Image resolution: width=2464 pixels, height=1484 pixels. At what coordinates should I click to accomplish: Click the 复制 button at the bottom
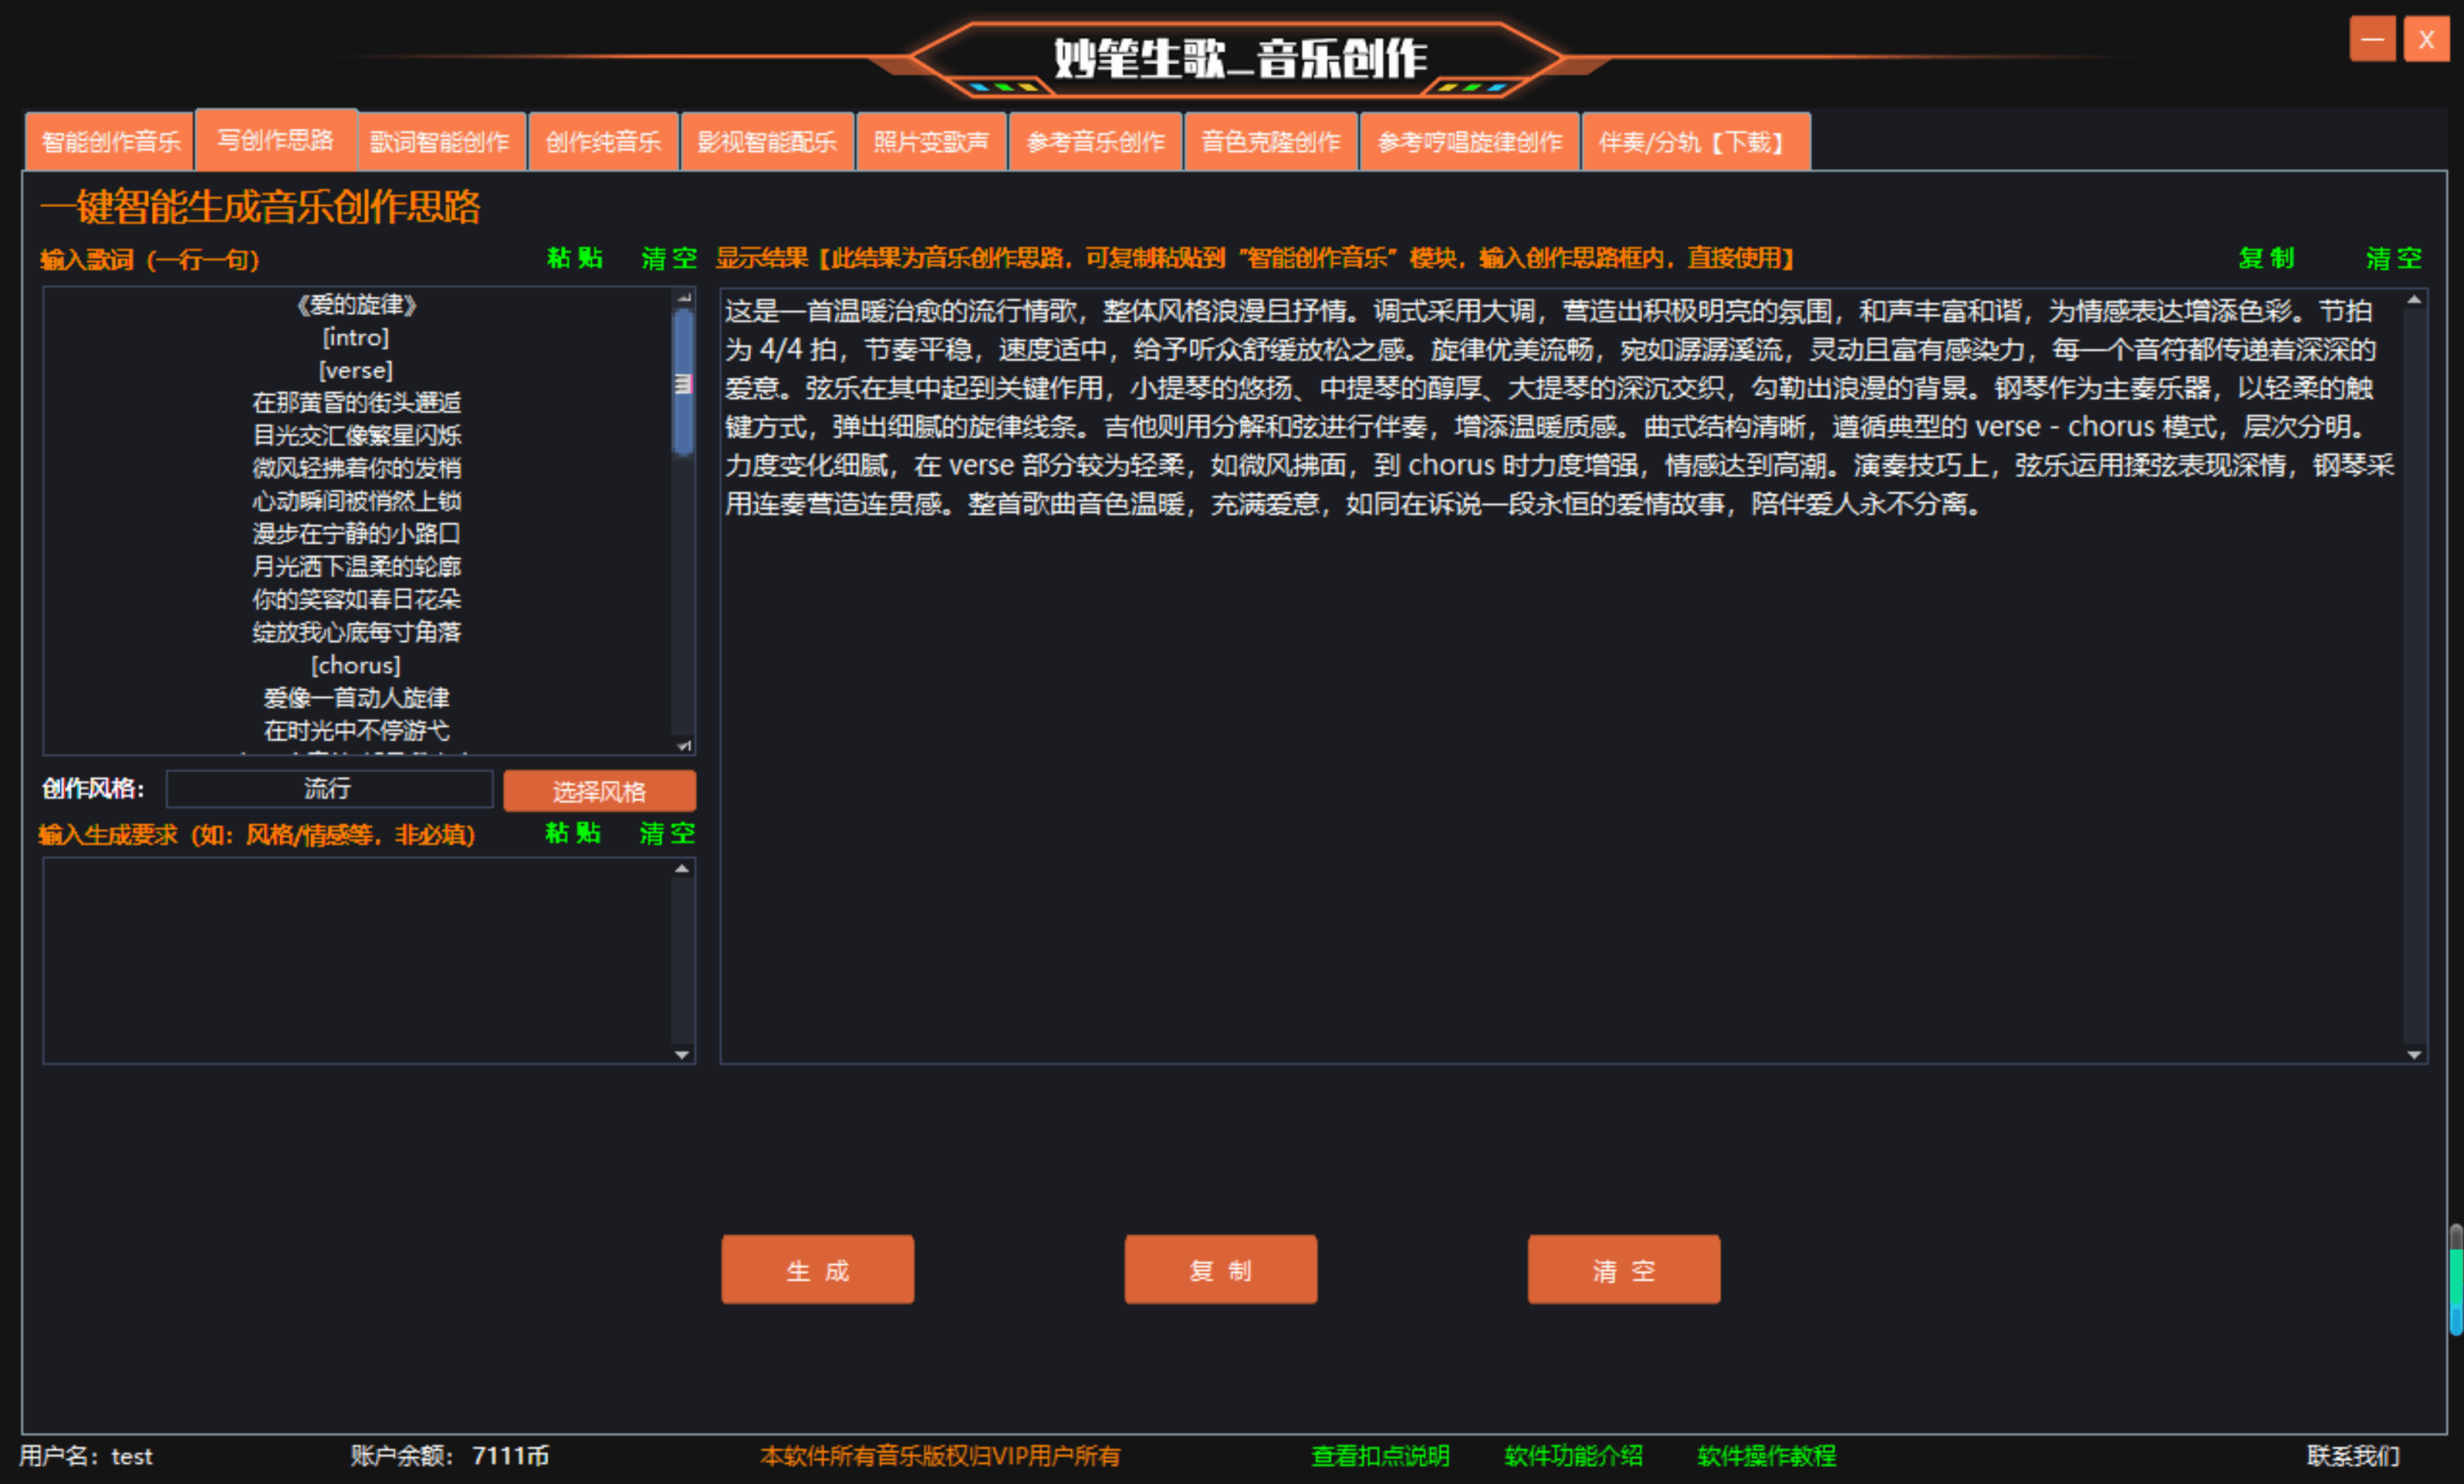point(1221,1269)
